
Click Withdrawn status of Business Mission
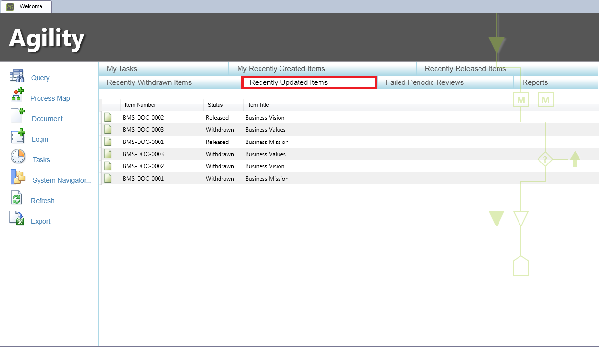(220, 179)
